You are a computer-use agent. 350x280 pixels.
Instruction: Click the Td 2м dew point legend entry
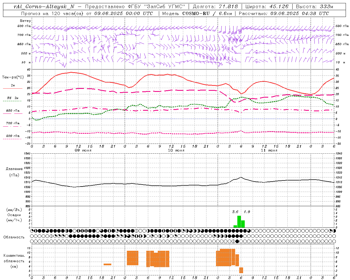13,98
